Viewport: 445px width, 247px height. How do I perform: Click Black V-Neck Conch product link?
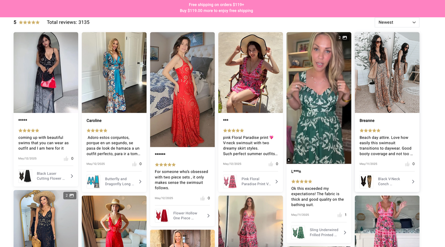coord(389,181)
